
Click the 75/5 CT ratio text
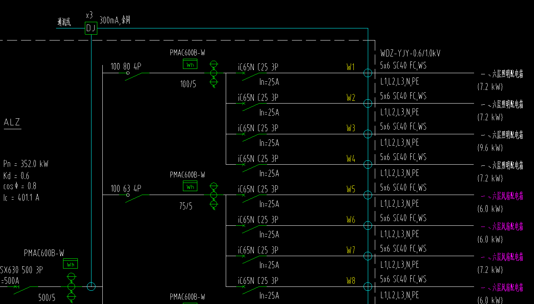coord(186,206)
